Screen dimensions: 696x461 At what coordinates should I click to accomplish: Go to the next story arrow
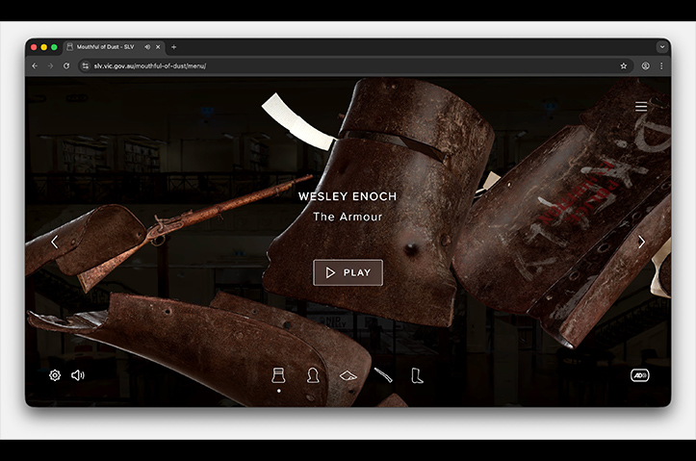tap(641, 242)
